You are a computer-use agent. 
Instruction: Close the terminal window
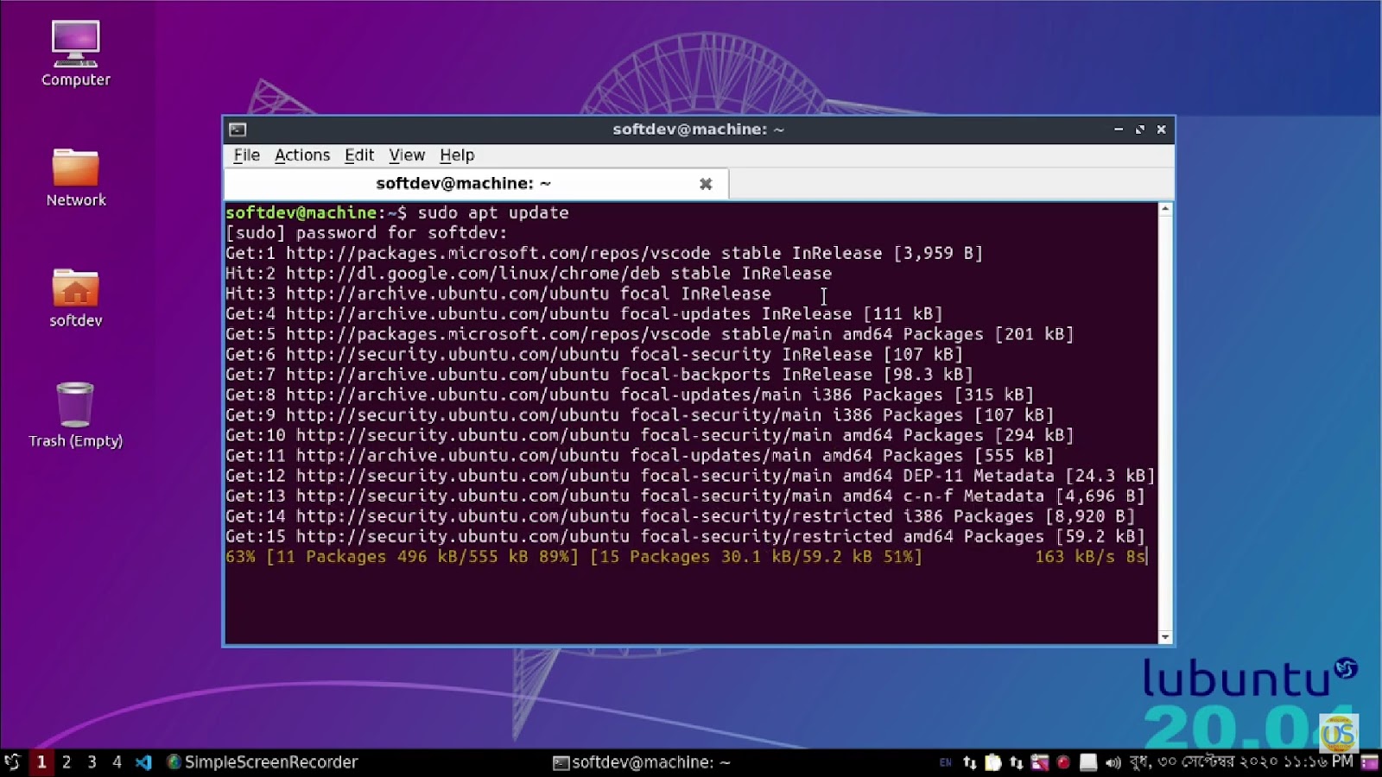[1162, 129]
